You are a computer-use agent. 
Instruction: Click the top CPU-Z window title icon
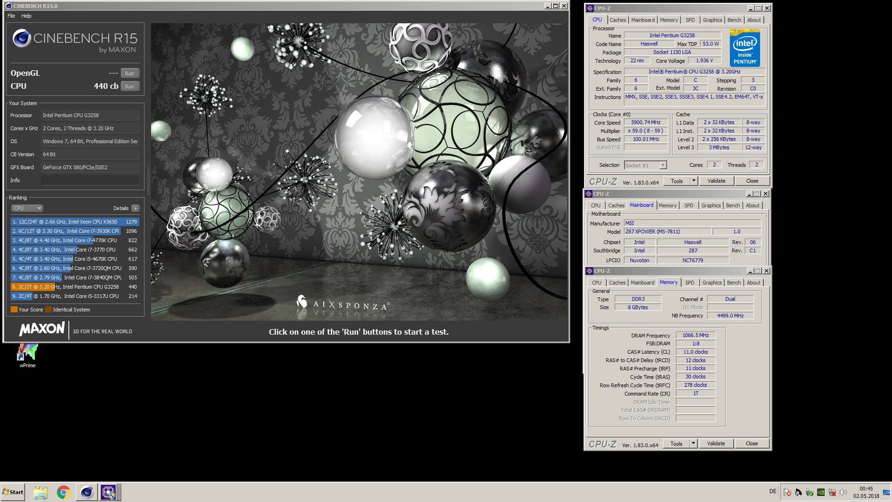[590, 8]
